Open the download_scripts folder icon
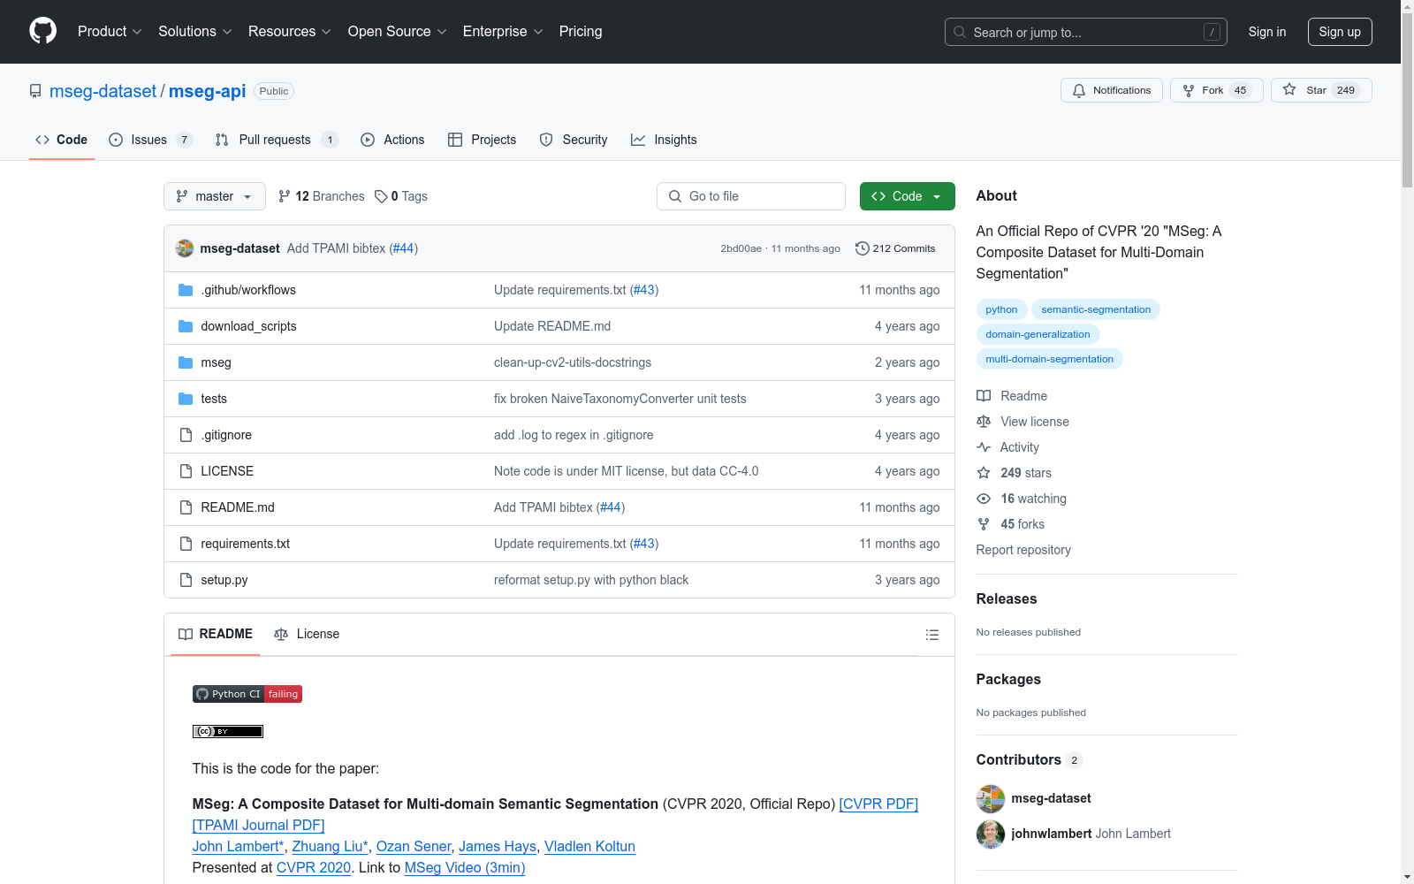The height and width of the screenshot is (884, 1414). point(186,326)
